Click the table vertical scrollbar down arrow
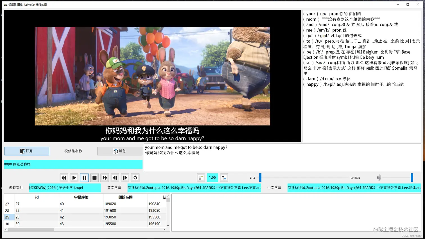Screen dimensions: 425x239 168,226
